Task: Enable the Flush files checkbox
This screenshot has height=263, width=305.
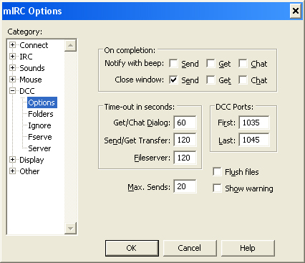Action: (x=217, y=172)
